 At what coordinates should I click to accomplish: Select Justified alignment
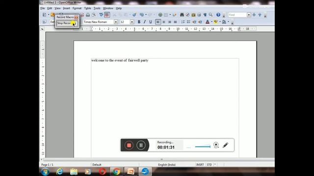(175, 22)
